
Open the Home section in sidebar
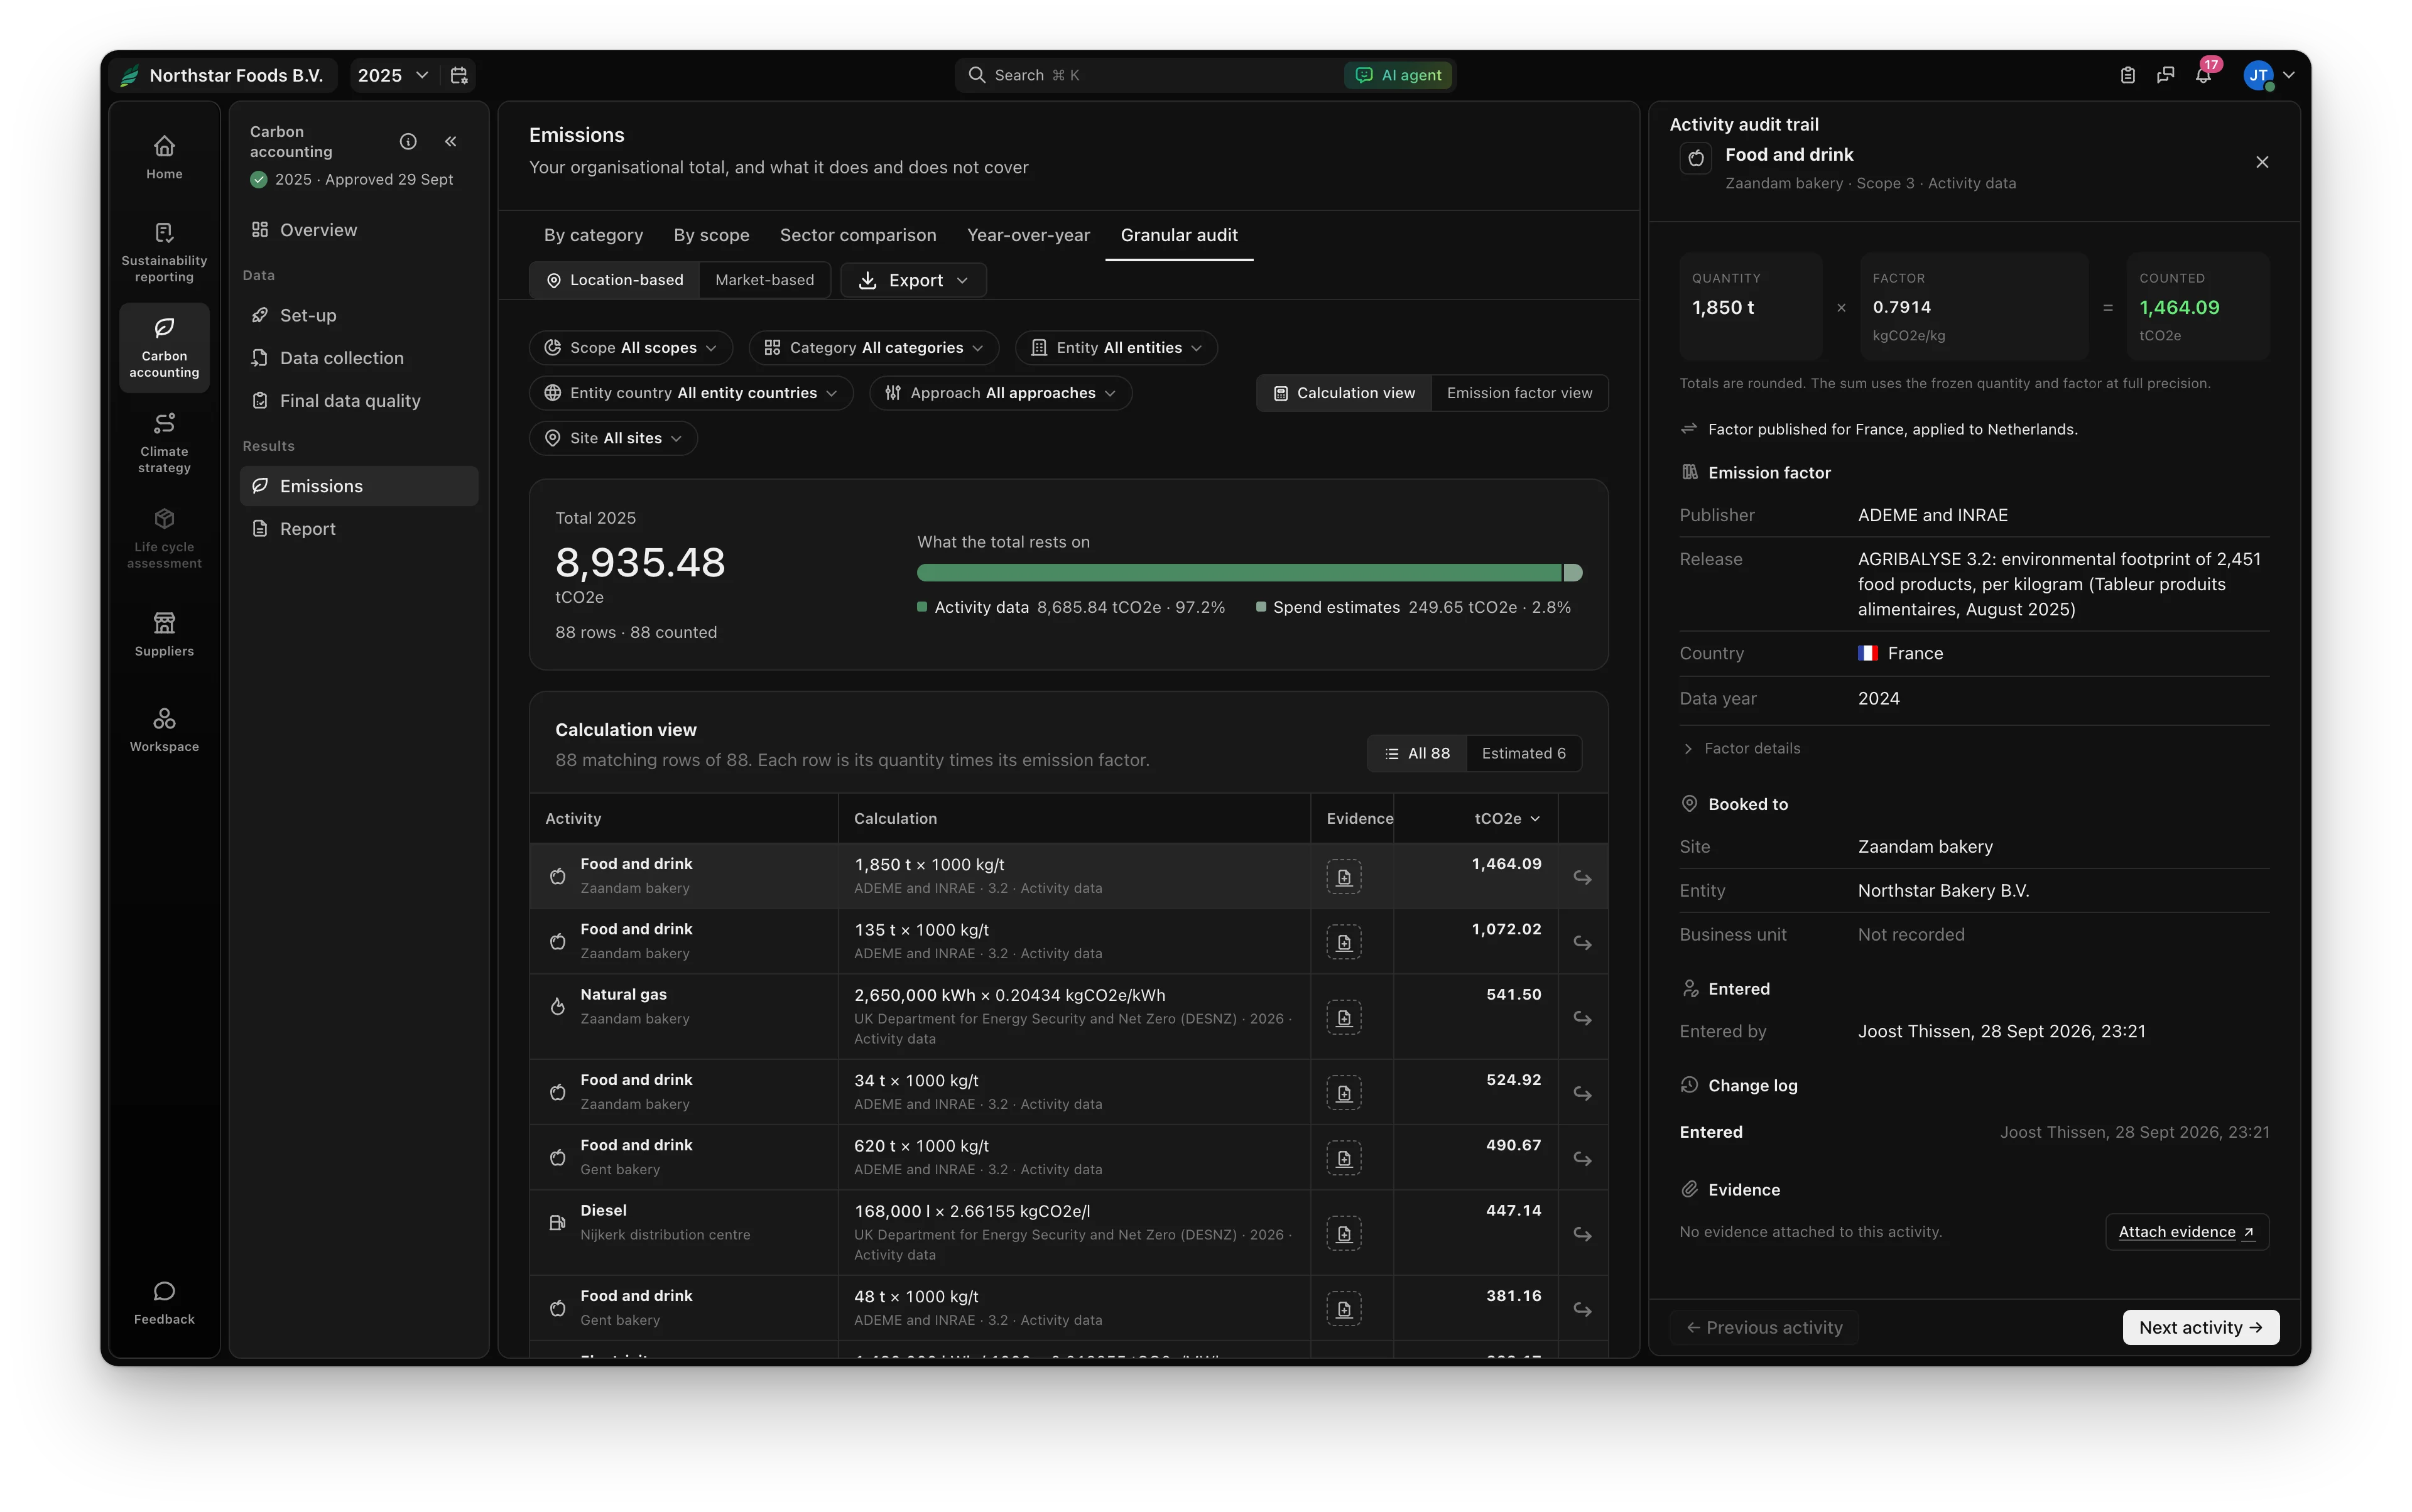[x=164, y=157]
